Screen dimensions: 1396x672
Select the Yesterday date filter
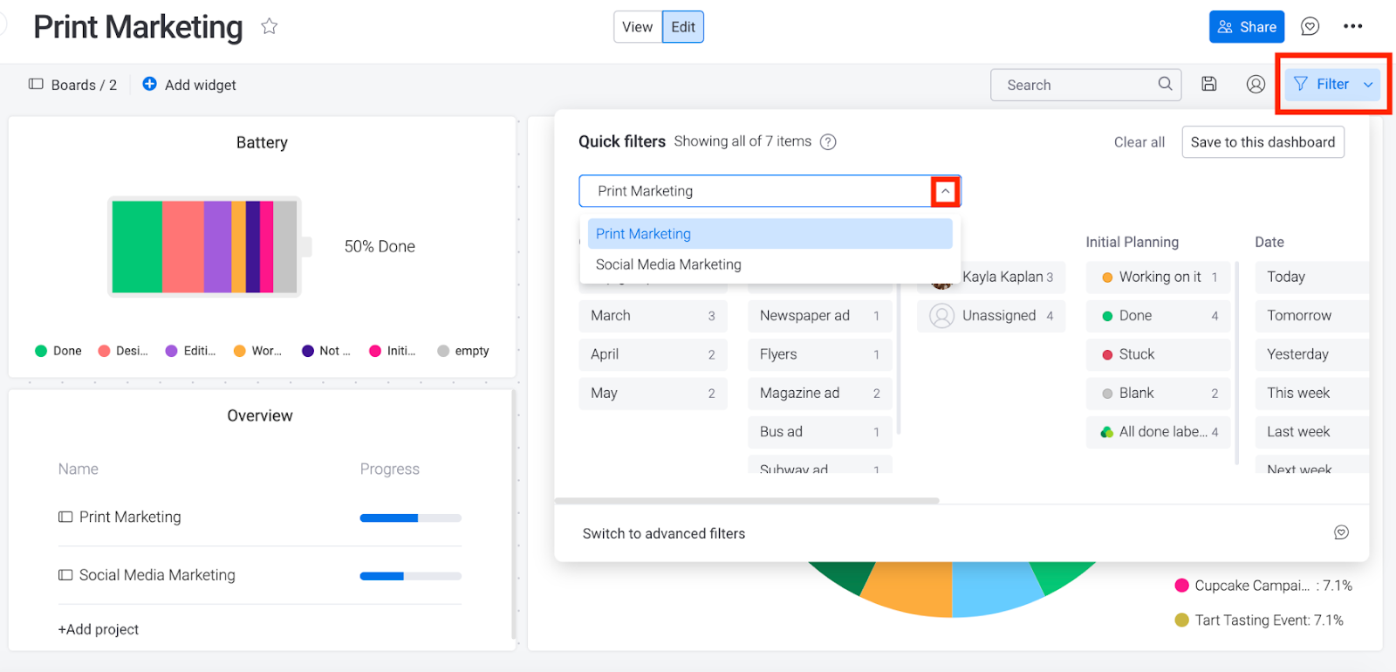(x=1312, y=354)
